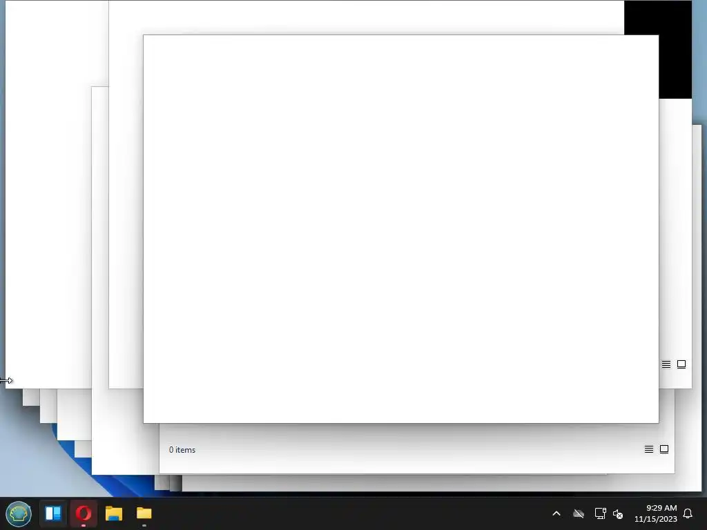This screenshot has width=707, height=530.
Task: Open Opera browser from the taskbar
Action: 84,513
